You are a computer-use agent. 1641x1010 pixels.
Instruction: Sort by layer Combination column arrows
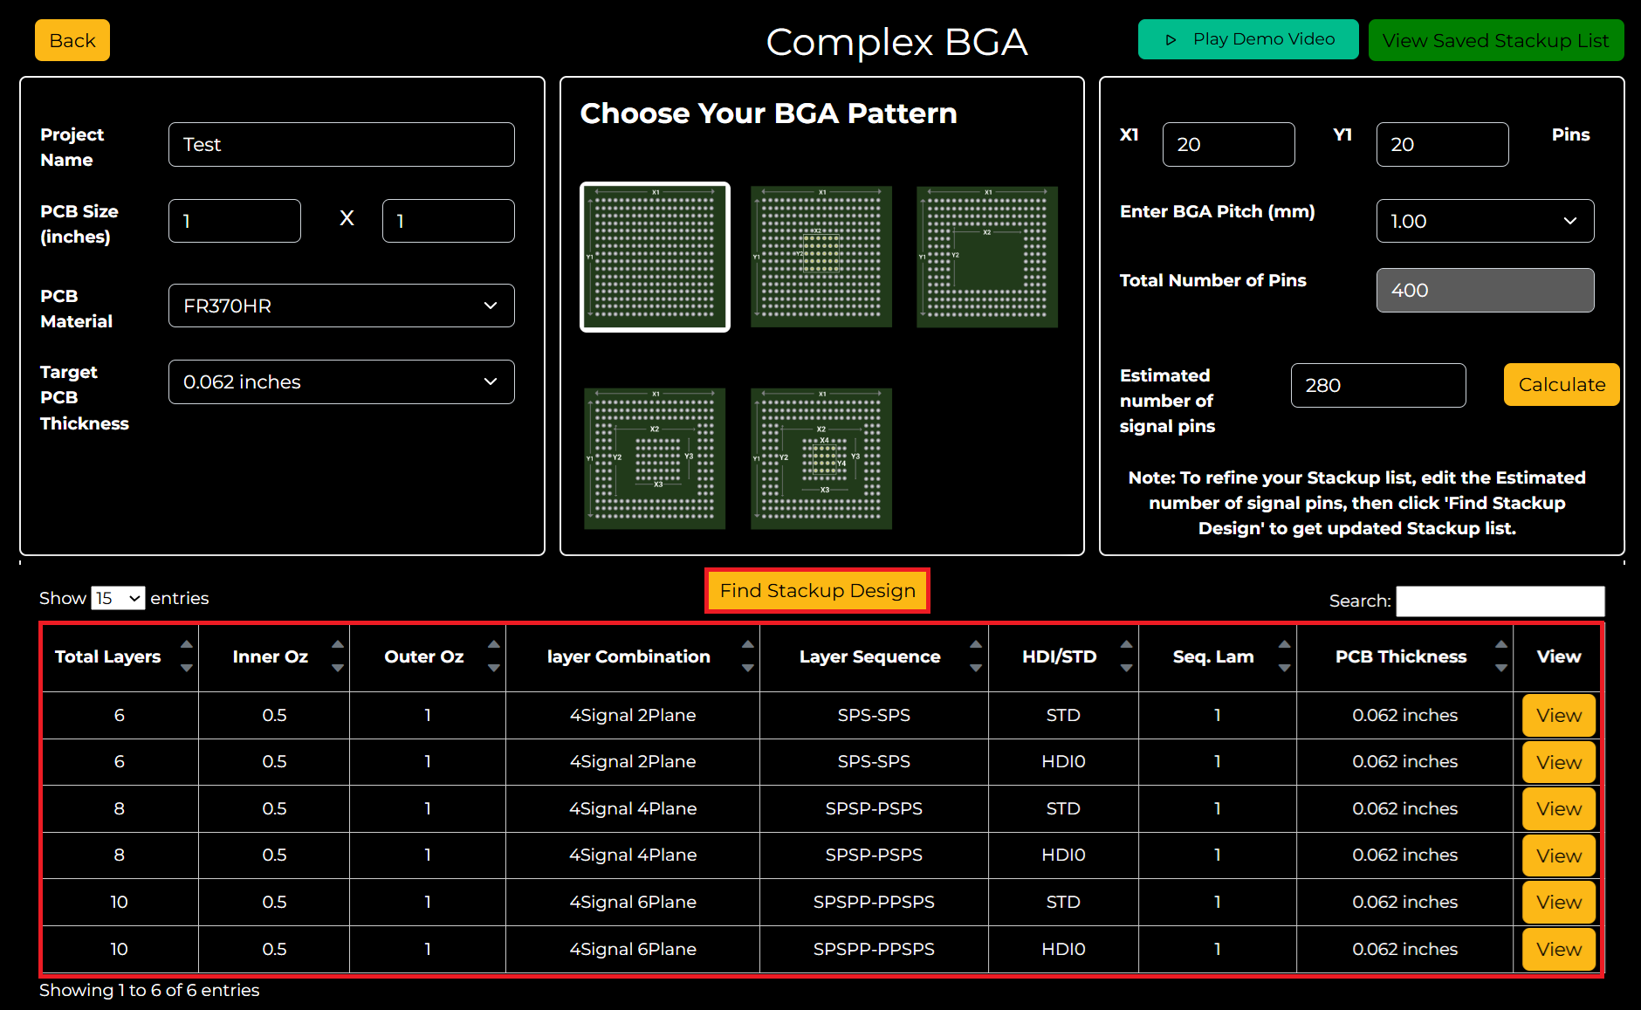point(748,656)
